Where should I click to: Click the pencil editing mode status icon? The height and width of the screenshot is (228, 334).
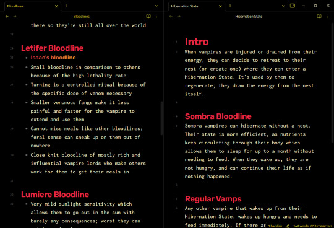(x=288, y=226)
